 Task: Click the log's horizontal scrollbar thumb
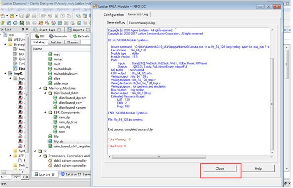point(159,157)
